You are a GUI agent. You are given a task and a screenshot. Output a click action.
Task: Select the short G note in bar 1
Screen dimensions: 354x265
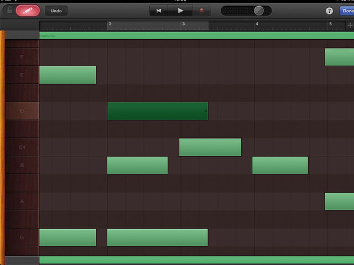coord(67,237)
